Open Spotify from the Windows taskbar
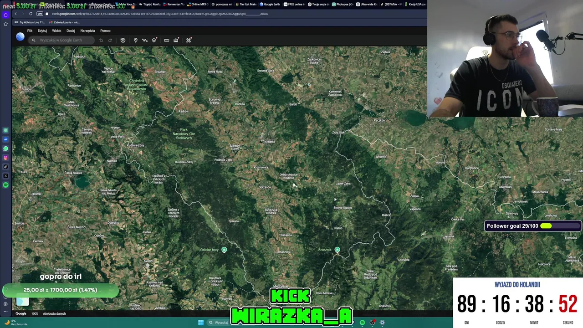Image resolution: width=583 pixels, height=328 pixels. [x=362, y=323]
